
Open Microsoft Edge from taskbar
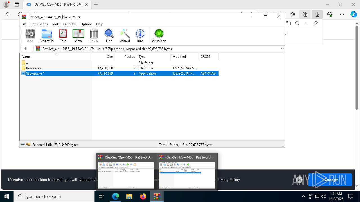click(116, 196)
